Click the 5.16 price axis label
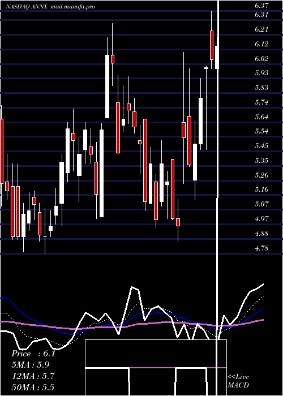283x396 pixels. tap(261, 189)
